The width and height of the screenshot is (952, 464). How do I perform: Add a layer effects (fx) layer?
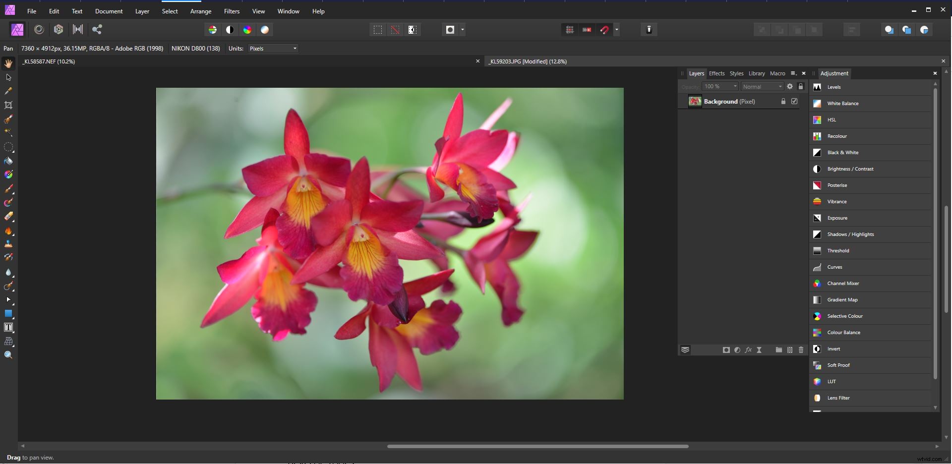[x=748, y=350]
